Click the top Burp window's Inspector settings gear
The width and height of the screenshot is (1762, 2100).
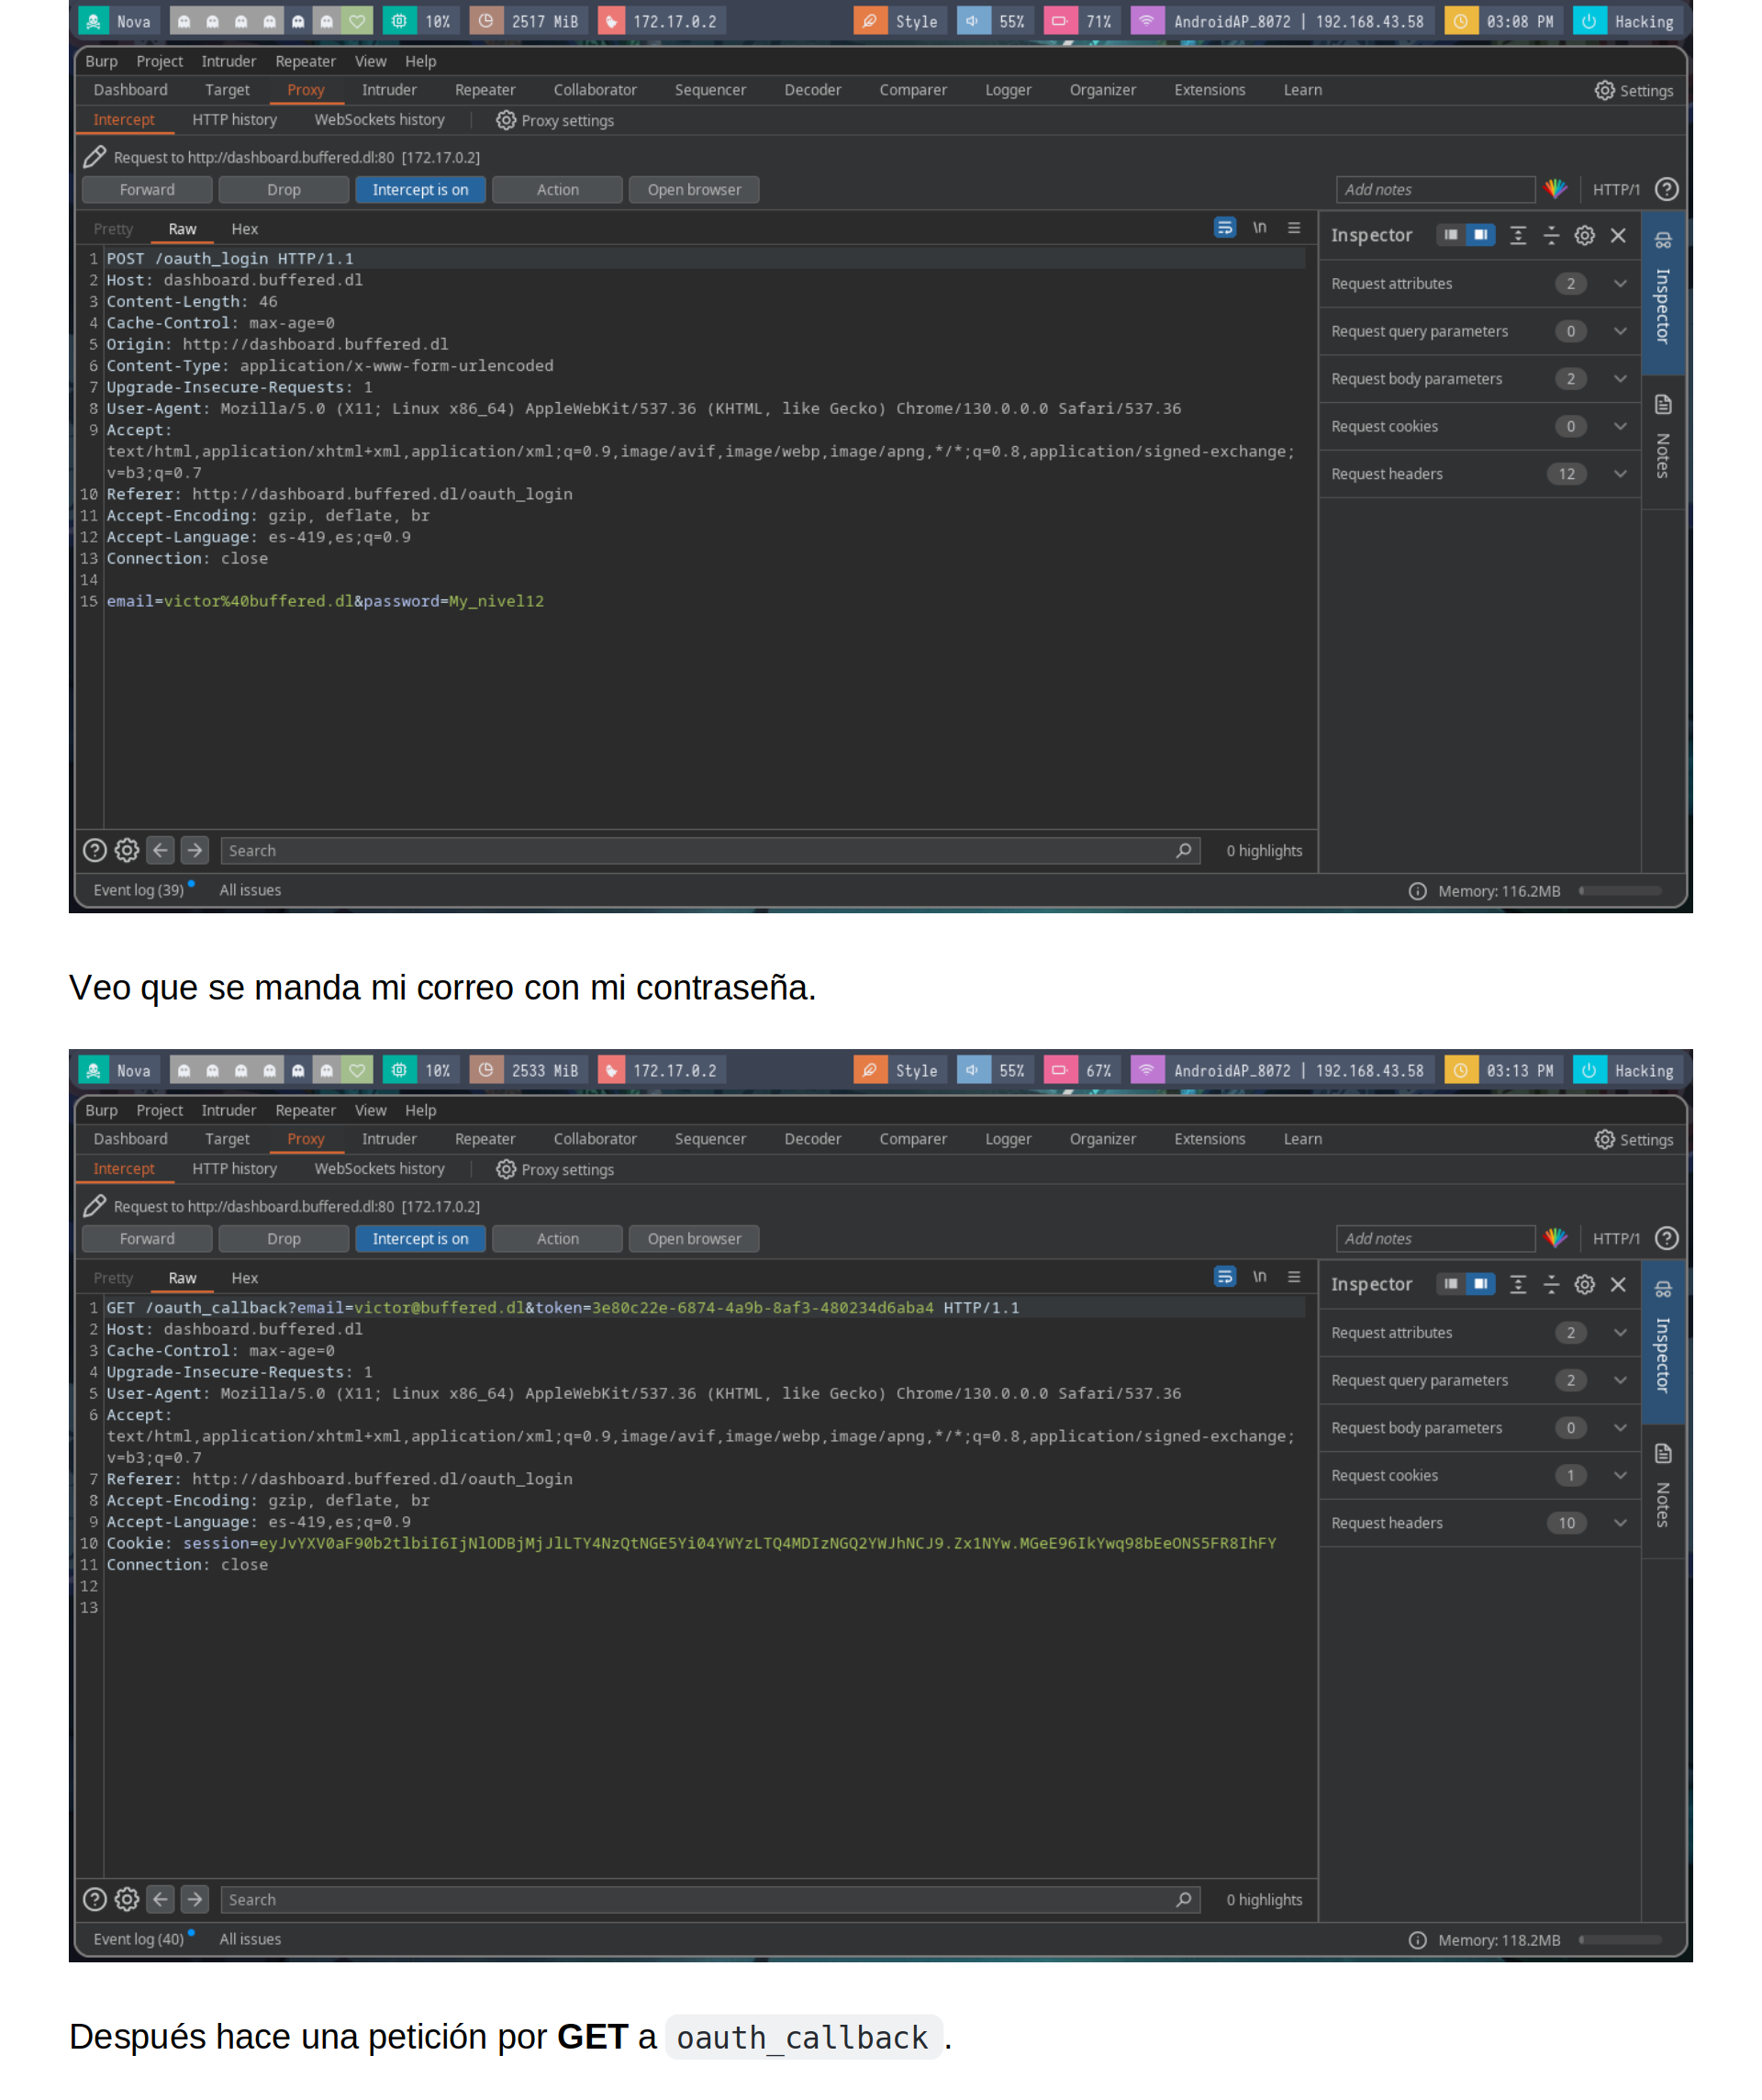[1584, 235]
